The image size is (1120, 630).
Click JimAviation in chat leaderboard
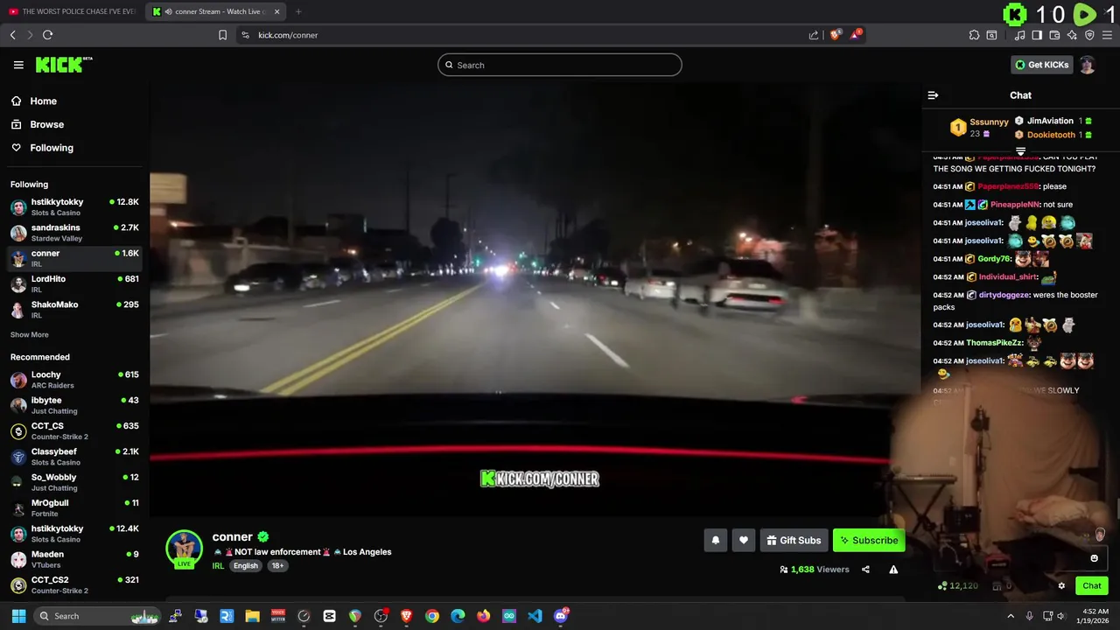1050,121
